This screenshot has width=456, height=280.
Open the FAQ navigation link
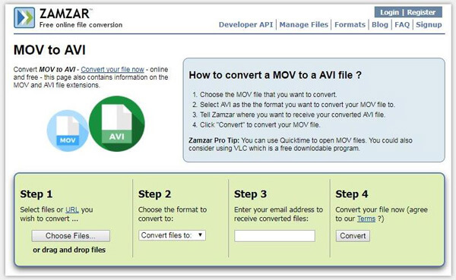[402, 25]
